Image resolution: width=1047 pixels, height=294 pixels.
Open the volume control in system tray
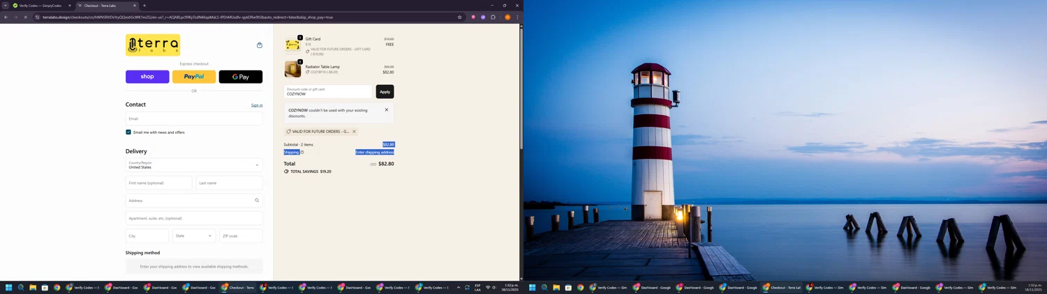494,287
